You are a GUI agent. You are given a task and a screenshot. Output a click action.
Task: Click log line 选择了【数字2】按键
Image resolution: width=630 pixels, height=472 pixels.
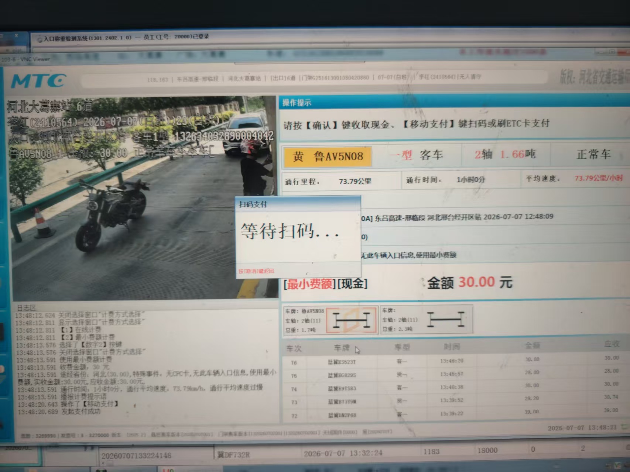(x=69, y=345)
